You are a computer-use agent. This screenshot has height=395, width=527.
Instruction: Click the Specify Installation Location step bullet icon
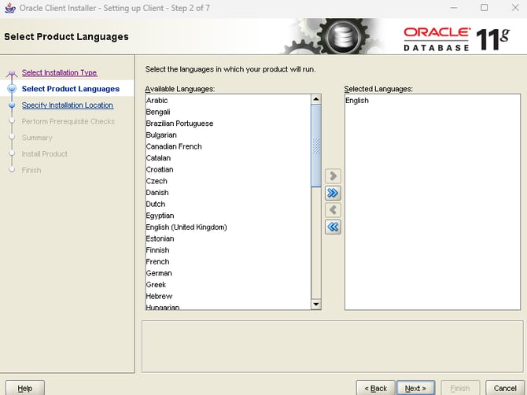[x=11, y=105]
